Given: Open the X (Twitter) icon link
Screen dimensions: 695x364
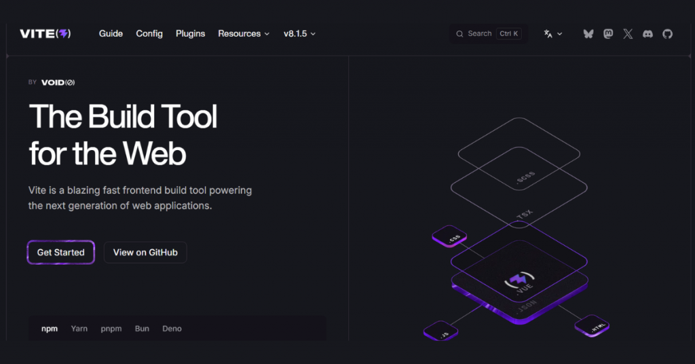Looking at the screenshot, I should 628,34.
